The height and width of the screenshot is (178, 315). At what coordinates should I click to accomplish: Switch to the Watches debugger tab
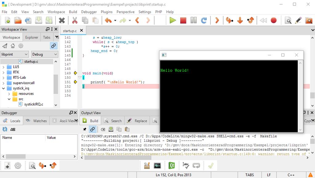click(x=36, y=121)
